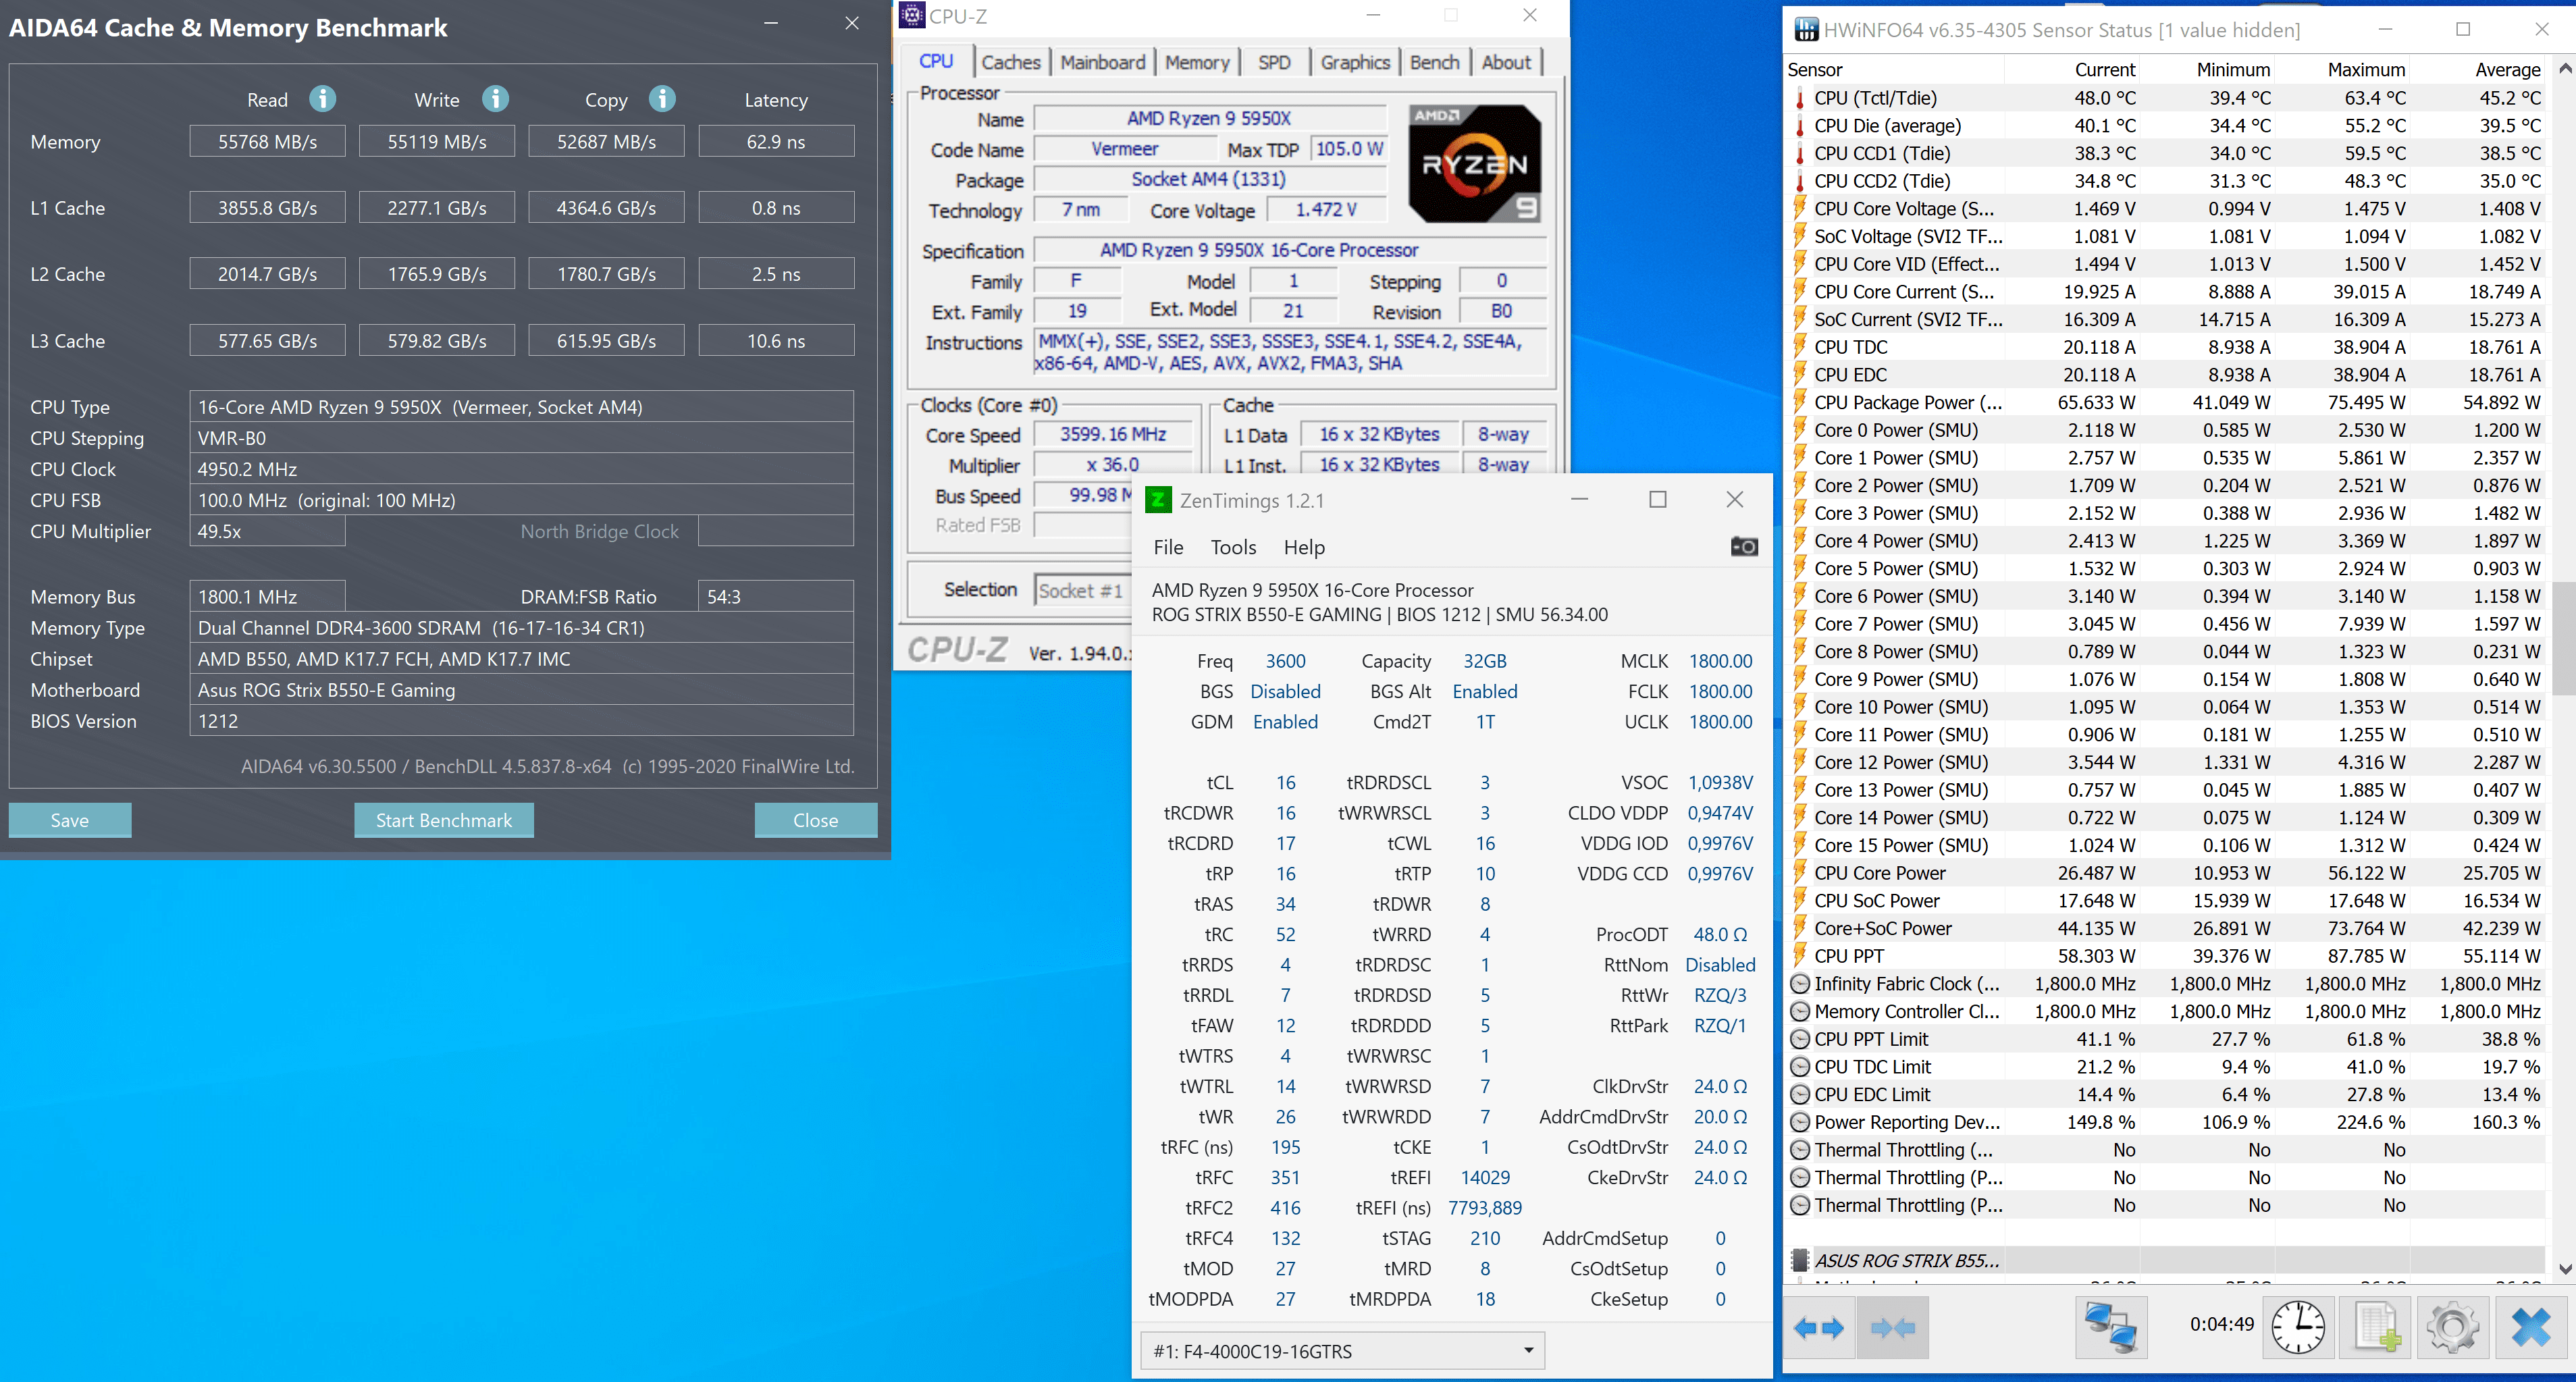
Task: Click the HWiNFO scrollbar up arrow
Action: pyautogui.click(x=2564, y=69)
